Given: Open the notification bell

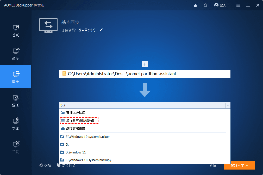Looking at the screenshot, I should (x=205, y=5).
